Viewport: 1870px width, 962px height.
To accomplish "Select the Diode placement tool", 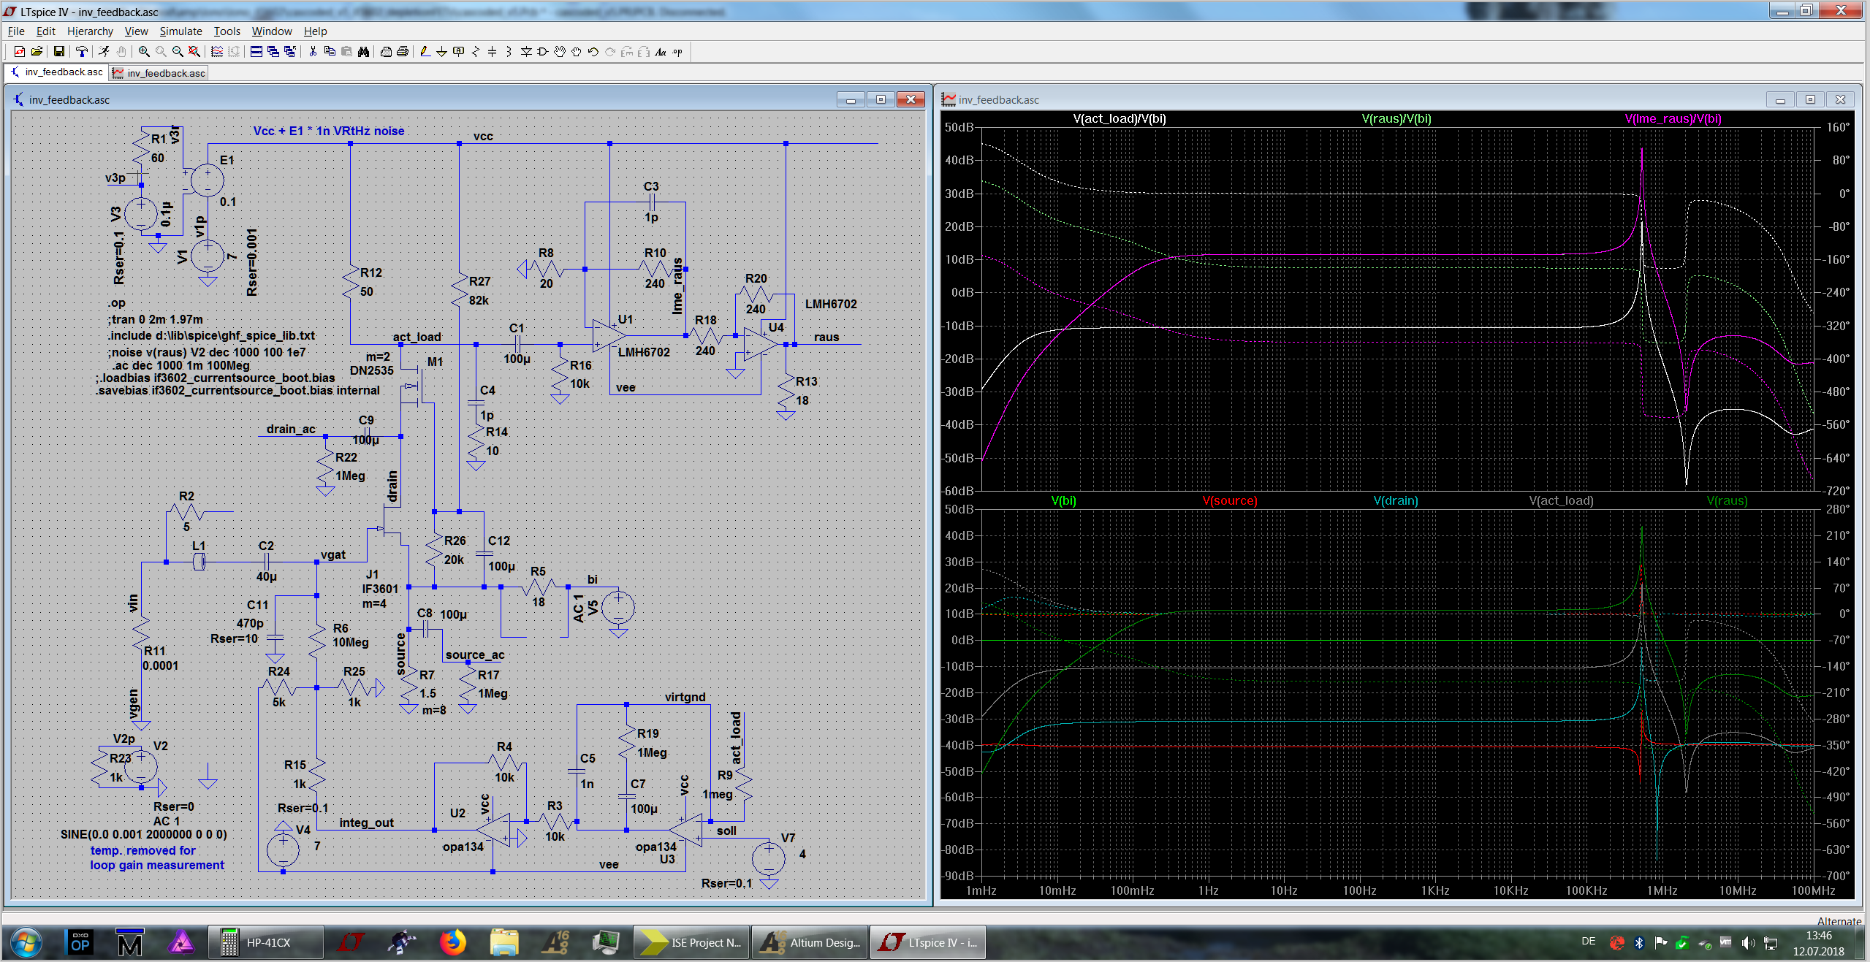I will [526, 52].
